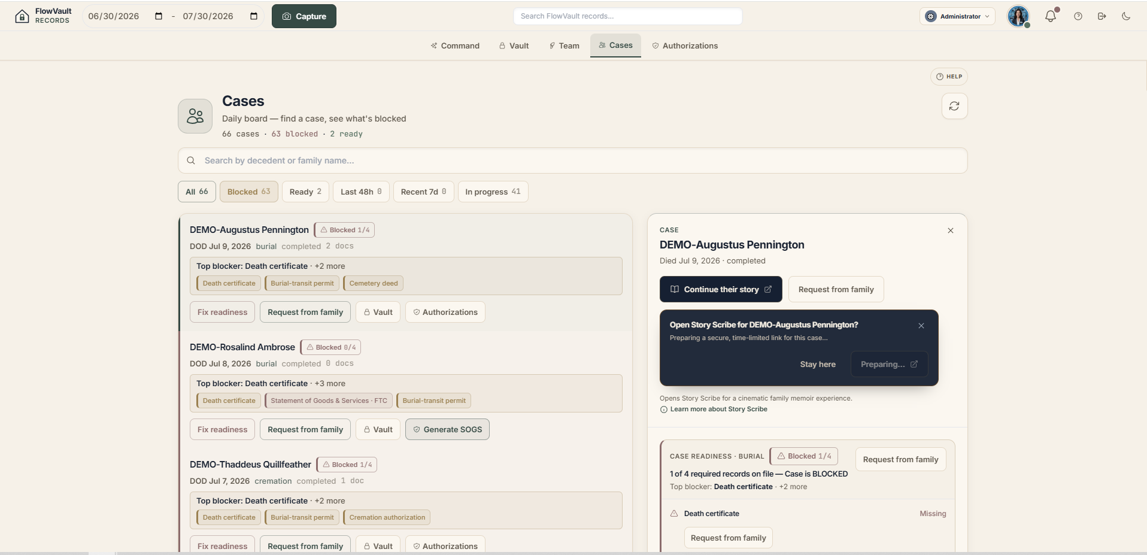The image size is (1147, 555).
Task: Click Blocked 1/4 badge on Thaddeus Quillfeather card
Action: [347, 465]
